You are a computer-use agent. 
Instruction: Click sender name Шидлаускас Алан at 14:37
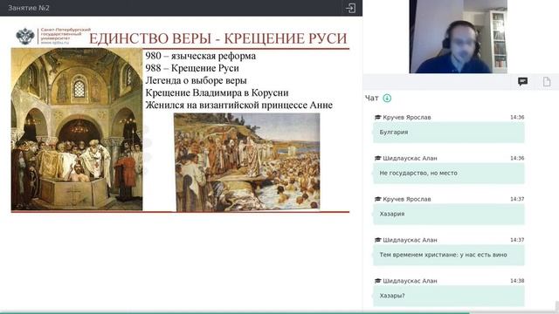(x=410, y=240)
